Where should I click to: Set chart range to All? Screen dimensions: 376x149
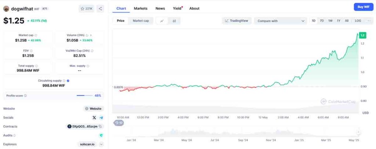[x=347, y=21]
